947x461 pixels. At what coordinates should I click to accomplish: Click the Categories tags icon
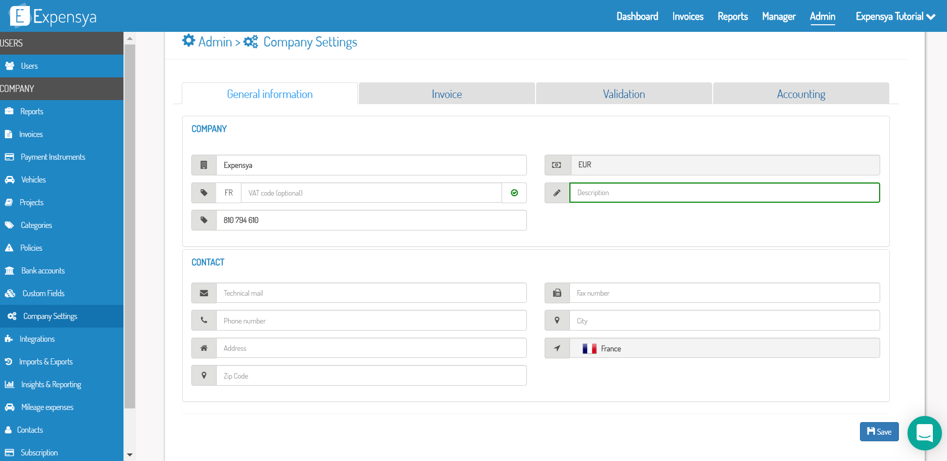pos(9,225)
